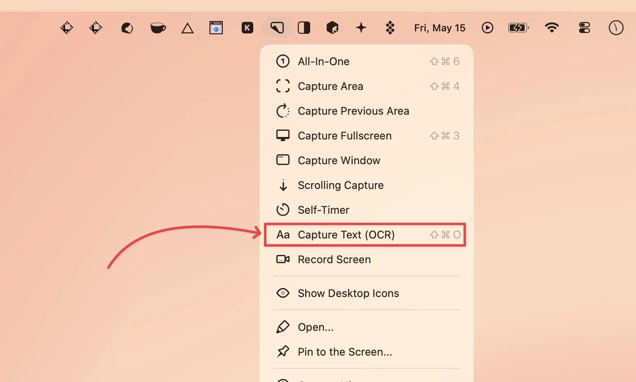The height and width of the screenshot is (382, 636).
Task: Click the charging battery status icon
Action: click(518, 28)
